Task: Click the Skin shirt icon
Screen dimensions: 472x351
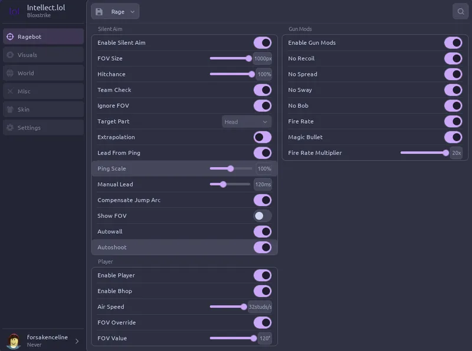Action: pyautogui.click(x=10, y=110)
